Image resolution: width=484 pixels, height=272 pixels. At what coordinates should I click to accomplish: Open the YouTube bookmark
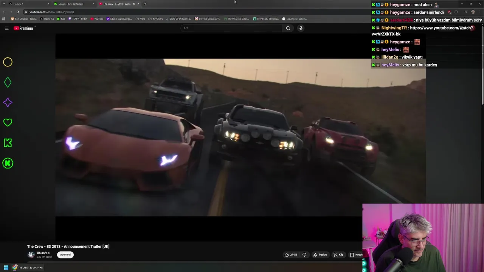tap(97, 19)
